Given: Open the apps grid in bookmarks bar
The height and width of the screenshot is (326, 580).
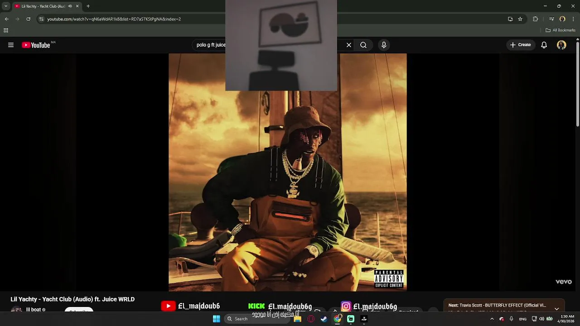Looking at the screenshot, I should click(6, 30).
